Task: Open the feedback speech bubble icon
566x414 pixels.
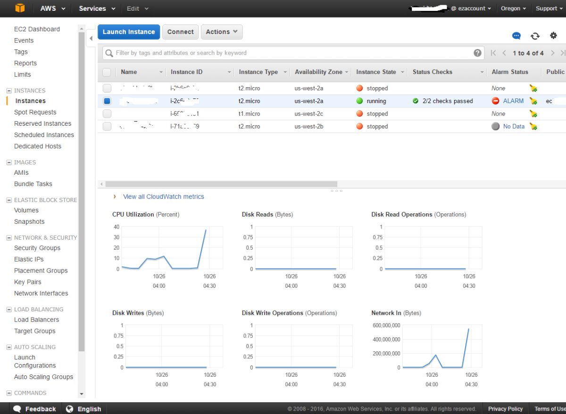Action: 516,36
